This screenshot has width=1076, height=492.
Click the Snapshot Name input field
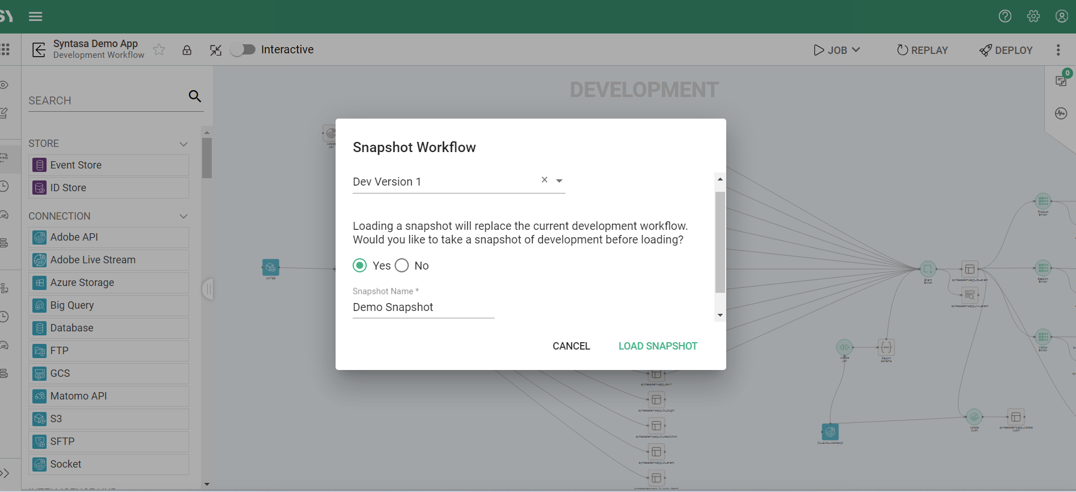(x=423, y=308)
